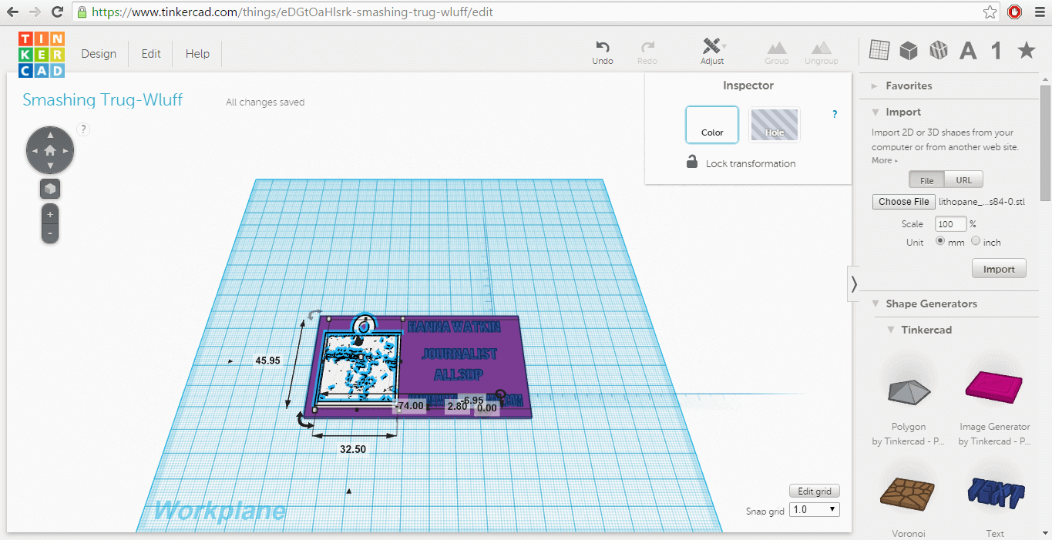Open the letters 'A' shape category
1052x540 pixels.
tap(968, 51)
